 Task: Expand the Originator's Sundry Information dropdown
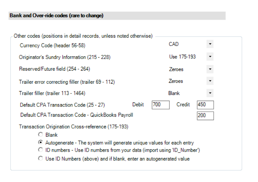(x=211, y=58)
